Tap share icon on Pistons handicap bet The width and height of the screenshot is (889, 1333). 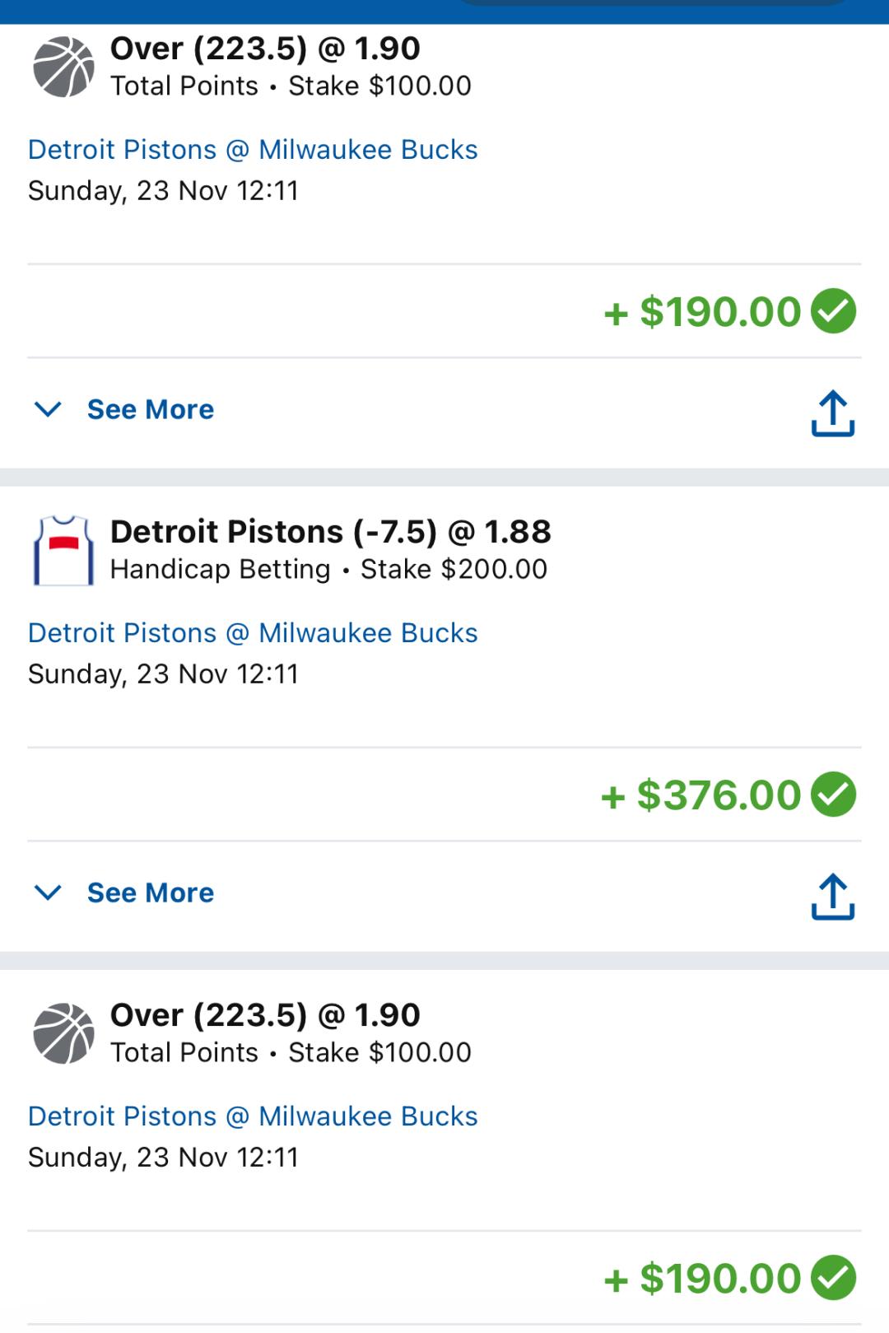pyautogui.click(x=833, y=896)
